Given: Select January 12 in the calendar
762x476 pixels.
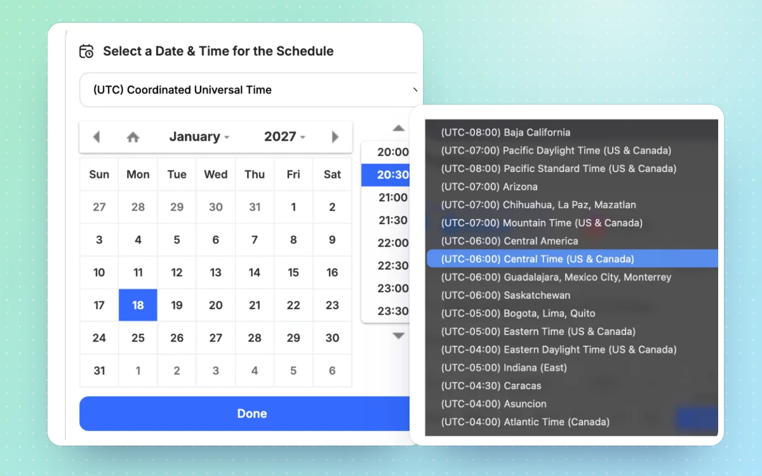Looking at the screenshot, I should pyautogui.click(x=177, y=272).
